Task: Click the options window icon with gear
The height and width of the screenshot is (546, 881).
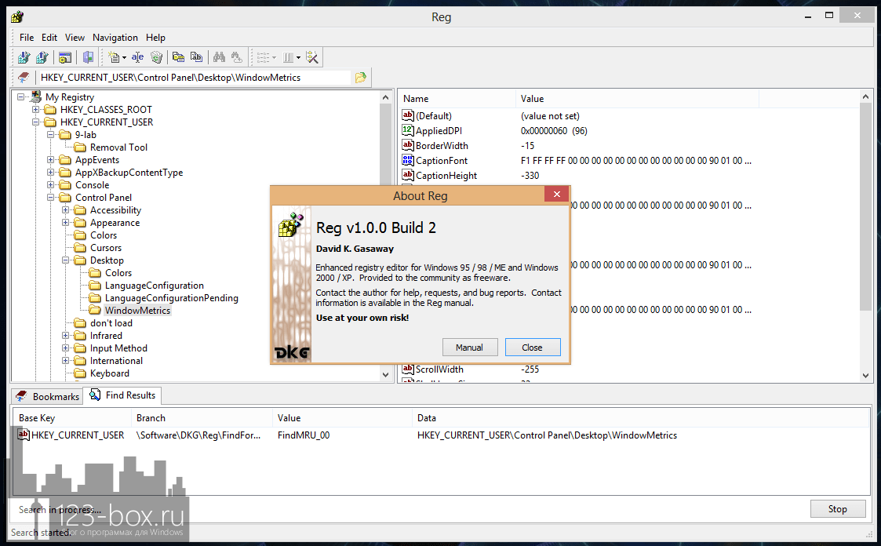Action: [x=65, y=57]
